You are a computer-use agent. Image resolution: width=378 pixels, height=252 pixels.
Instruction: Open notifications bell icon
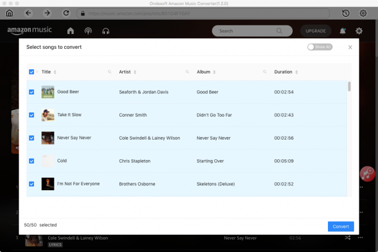[343, 31]
